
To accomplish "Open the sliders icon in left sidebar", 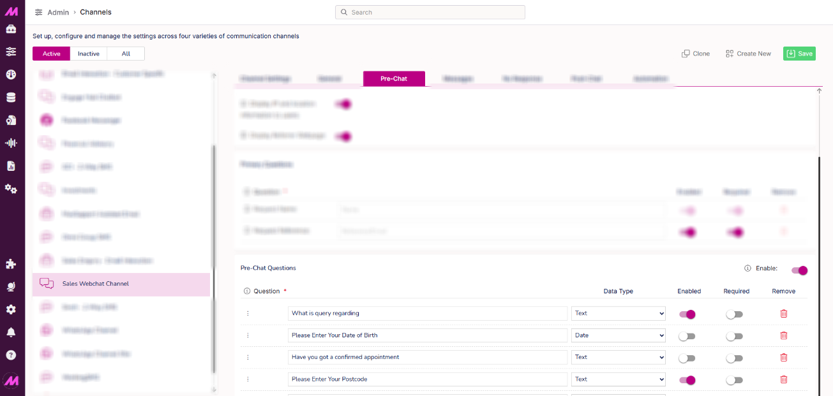I will tap(11, 52).
